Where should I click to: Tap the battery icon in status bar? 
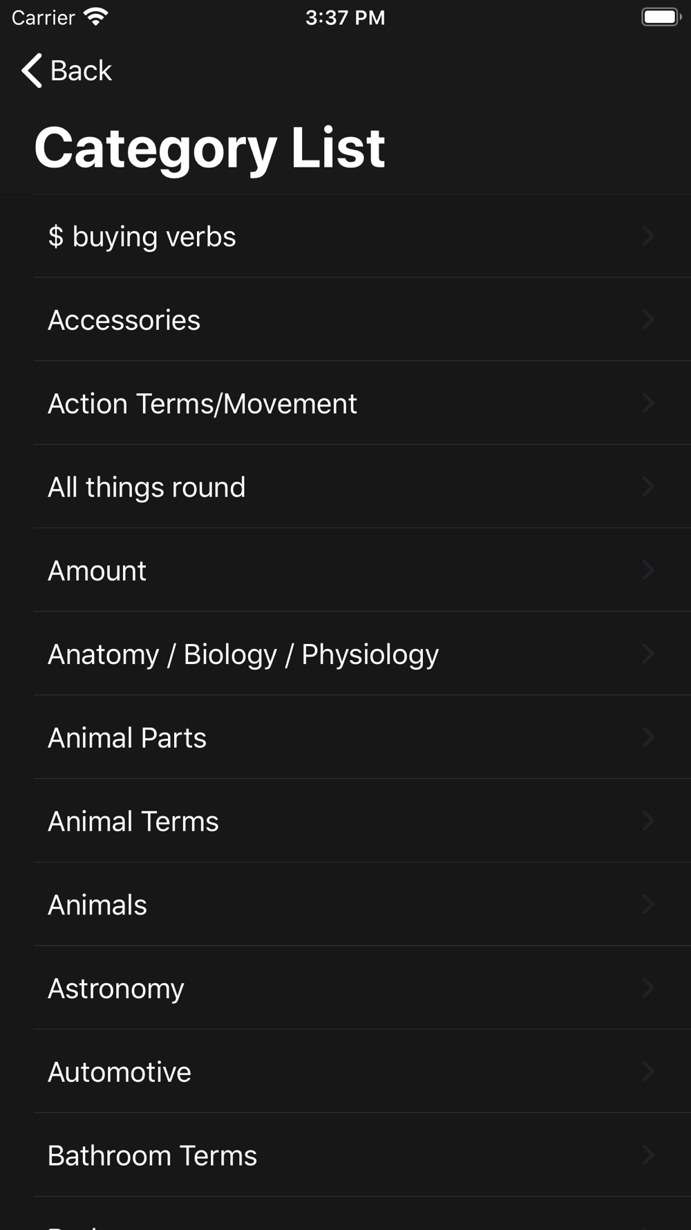[x=661, y=17]
